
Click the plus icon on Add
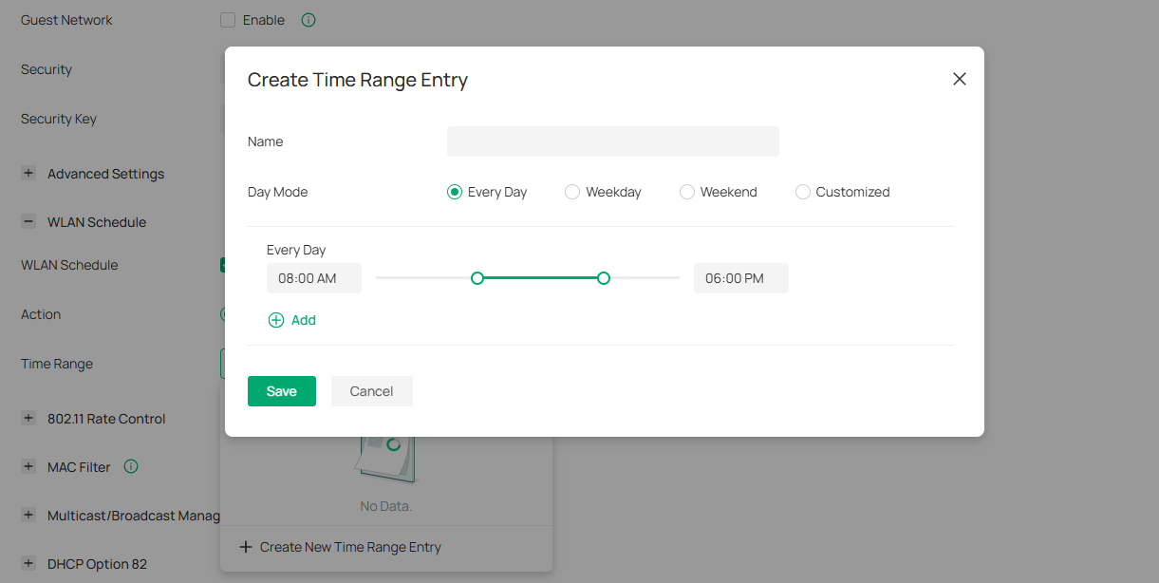275,320
